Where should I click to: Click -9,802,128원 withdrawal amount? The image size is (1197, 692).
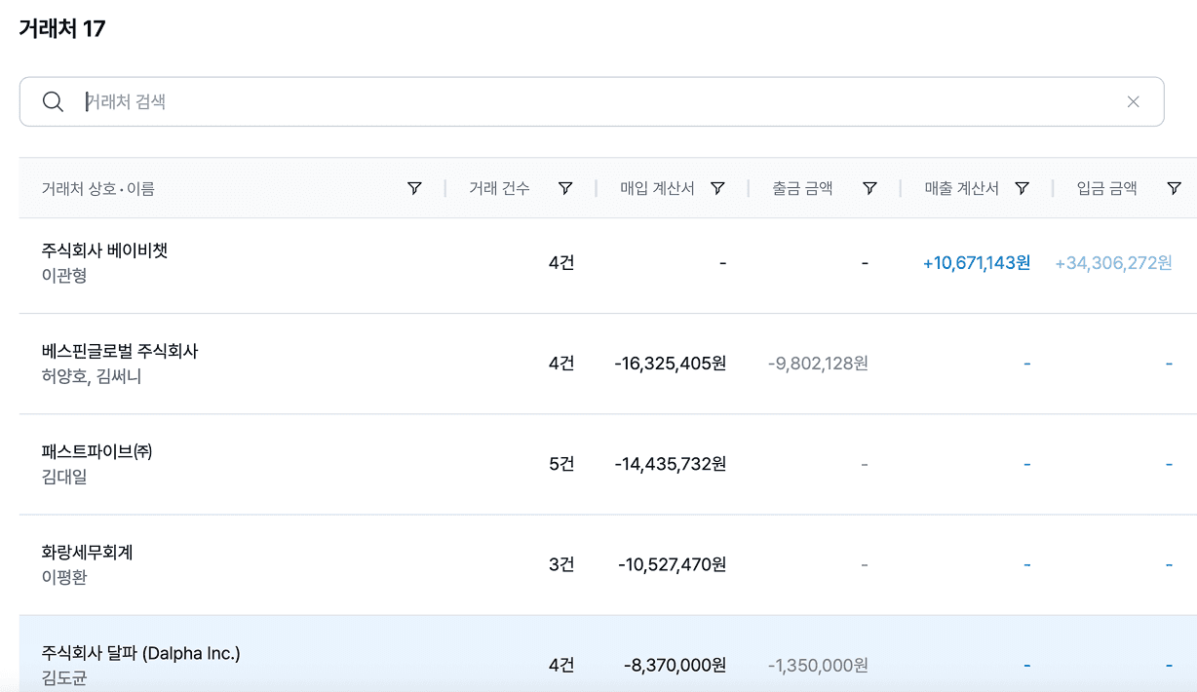tap(818, 364)
